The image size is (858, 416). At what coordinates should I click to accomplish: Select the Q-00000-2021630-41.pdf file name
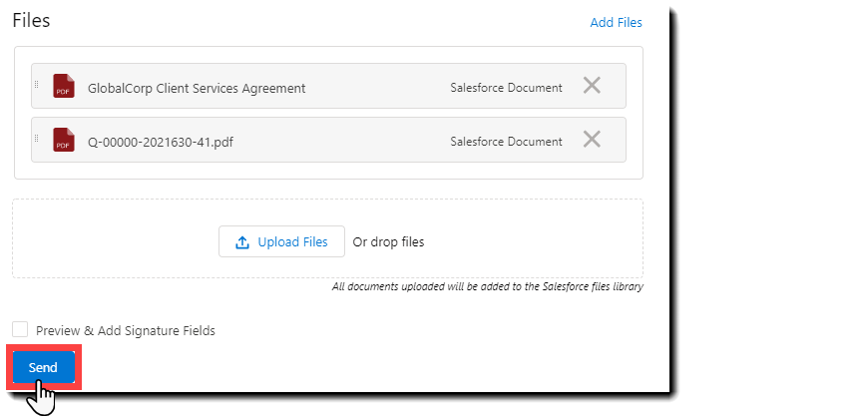161,142
